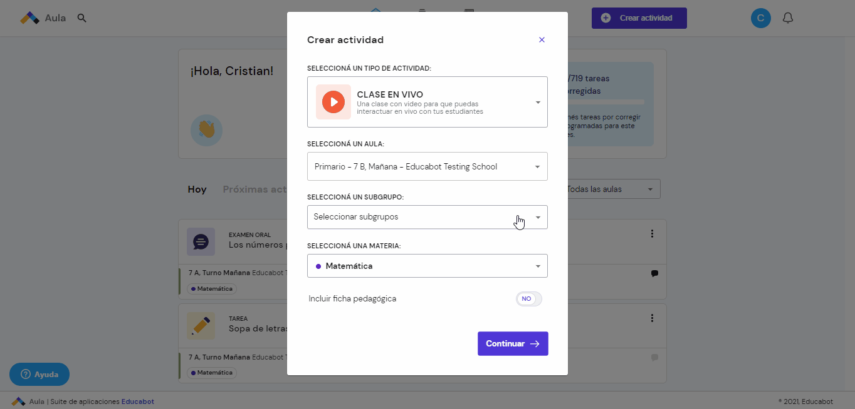Open the notifications bell icon
The width and height of the screenshot is (855, 409).
pos(787,18)
